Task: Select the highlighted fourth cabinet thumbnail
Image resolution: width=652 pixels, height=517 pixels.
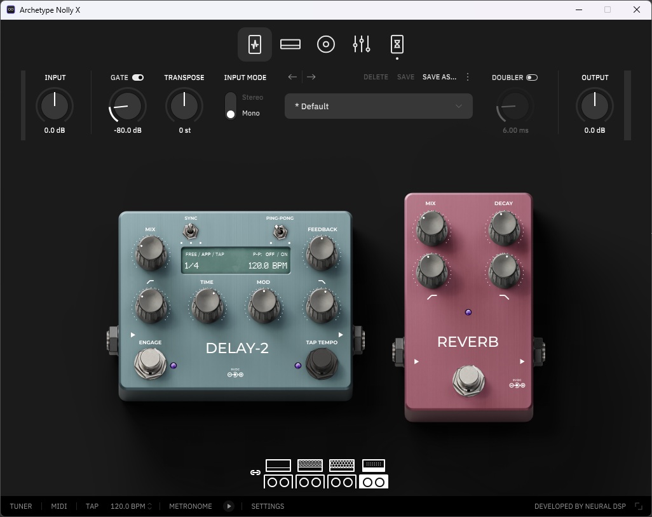Action: 374,481
